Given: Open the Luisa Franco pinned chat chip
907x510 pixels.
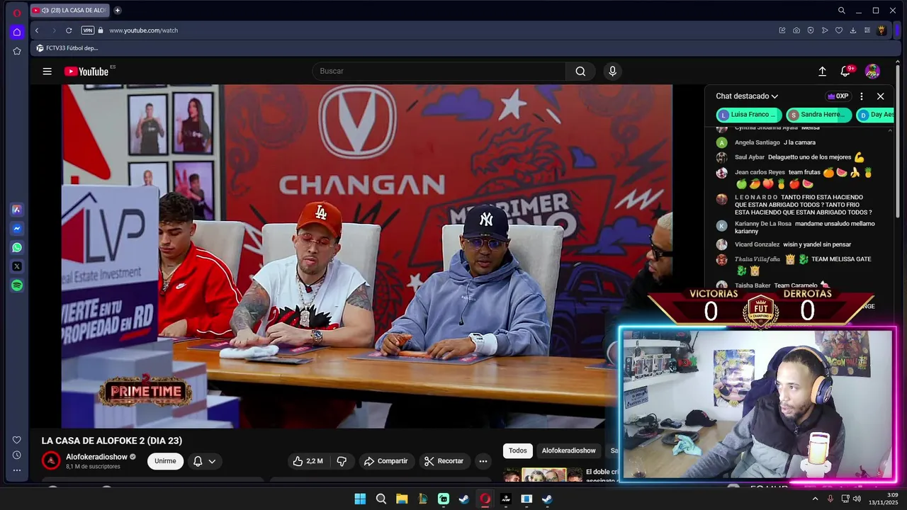Looking at the screenshot, I should (749, 115).
